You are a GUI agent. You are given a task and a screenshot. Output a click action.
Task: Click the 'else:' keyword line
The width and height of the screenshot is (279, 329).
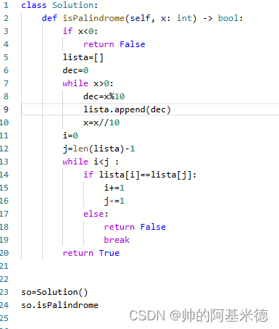pyautogui.click(x=96, y=214)
